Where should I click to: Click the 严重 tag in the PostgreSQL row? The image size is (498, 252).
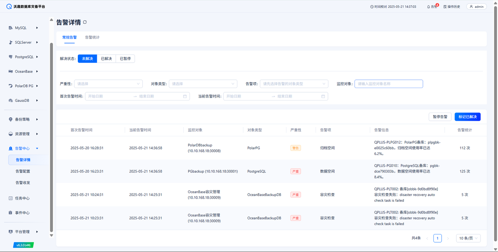pyautogui.click(x=296, y=171)
